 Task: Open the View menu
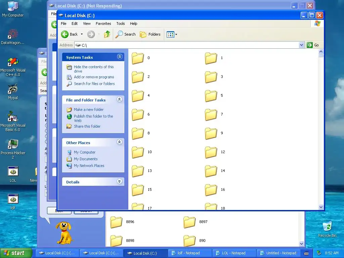click(x=87, y=24)
